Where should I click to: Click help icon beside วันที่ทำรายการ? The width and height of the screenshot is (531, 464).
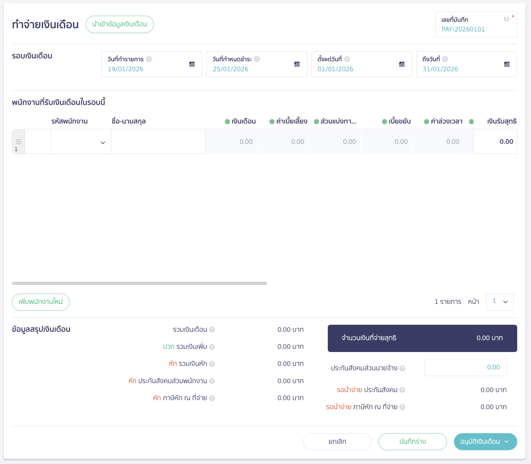pos(149,59)
